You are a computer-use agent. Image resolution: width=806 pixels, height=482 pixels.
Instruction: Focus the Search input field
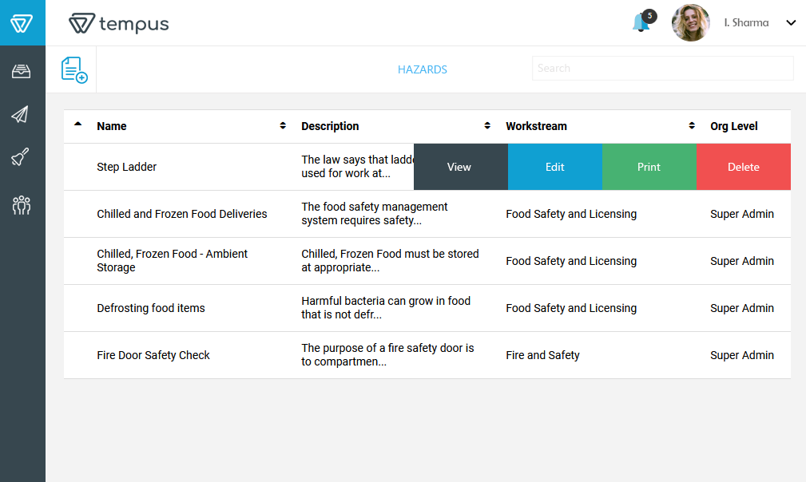tap(662, 69)
